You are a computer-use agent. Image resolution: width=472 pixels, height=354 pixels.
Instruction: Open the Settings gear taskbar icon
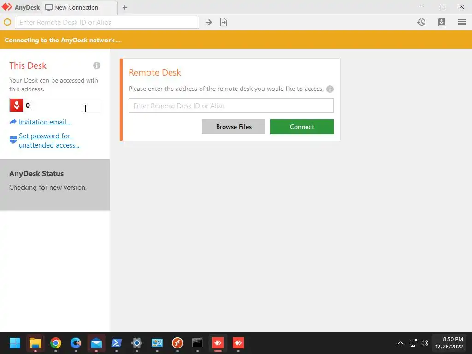(136, 343)
